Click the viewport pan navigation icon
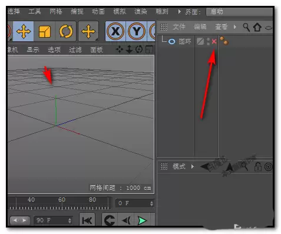This screenshot has height=234, width=281. coord(119,50)
